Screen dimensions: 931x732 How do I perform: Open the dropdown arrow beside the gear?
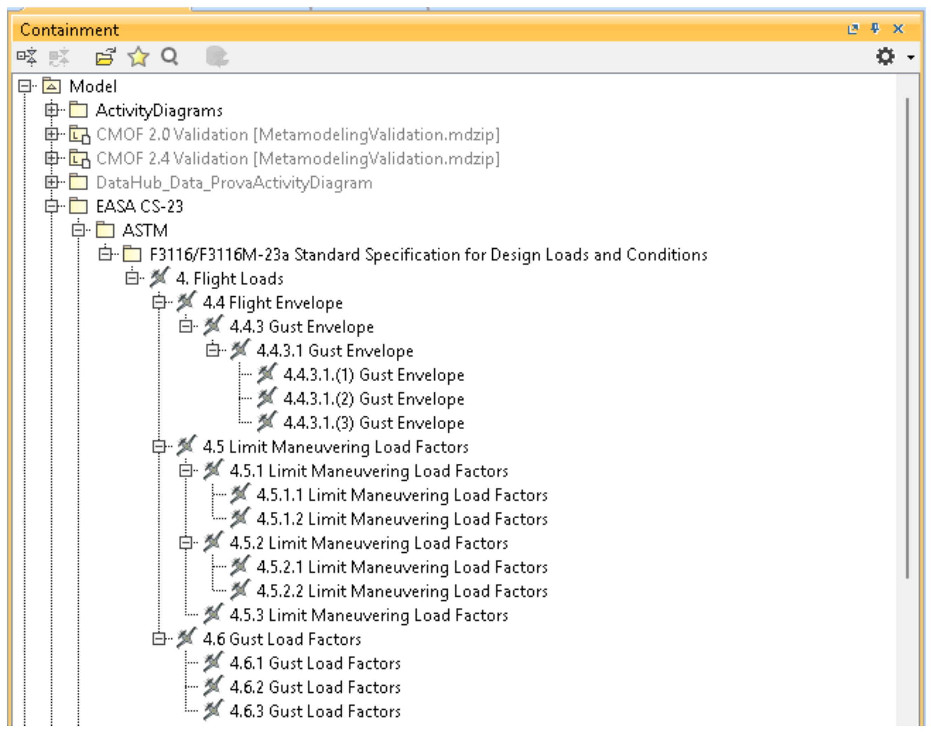(911, 57)
